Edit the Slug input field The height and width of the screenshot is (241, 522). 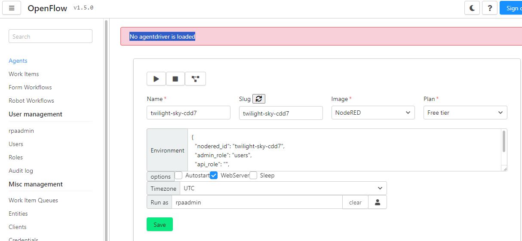(281, 113)
